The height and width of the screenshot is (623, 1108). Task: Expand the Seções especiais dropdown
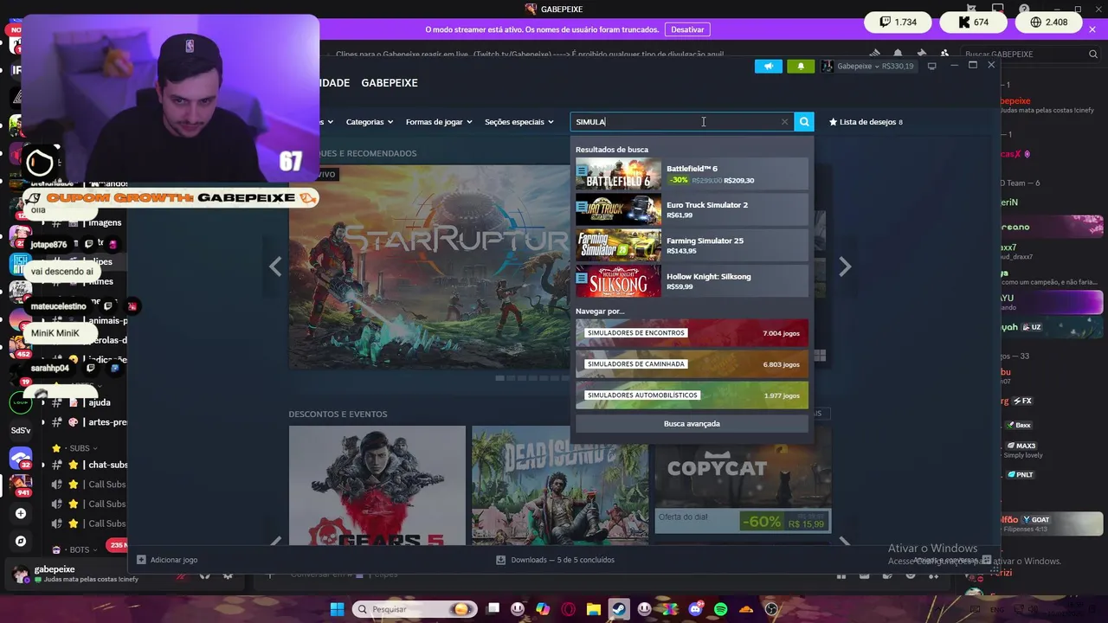pos(519,122)
